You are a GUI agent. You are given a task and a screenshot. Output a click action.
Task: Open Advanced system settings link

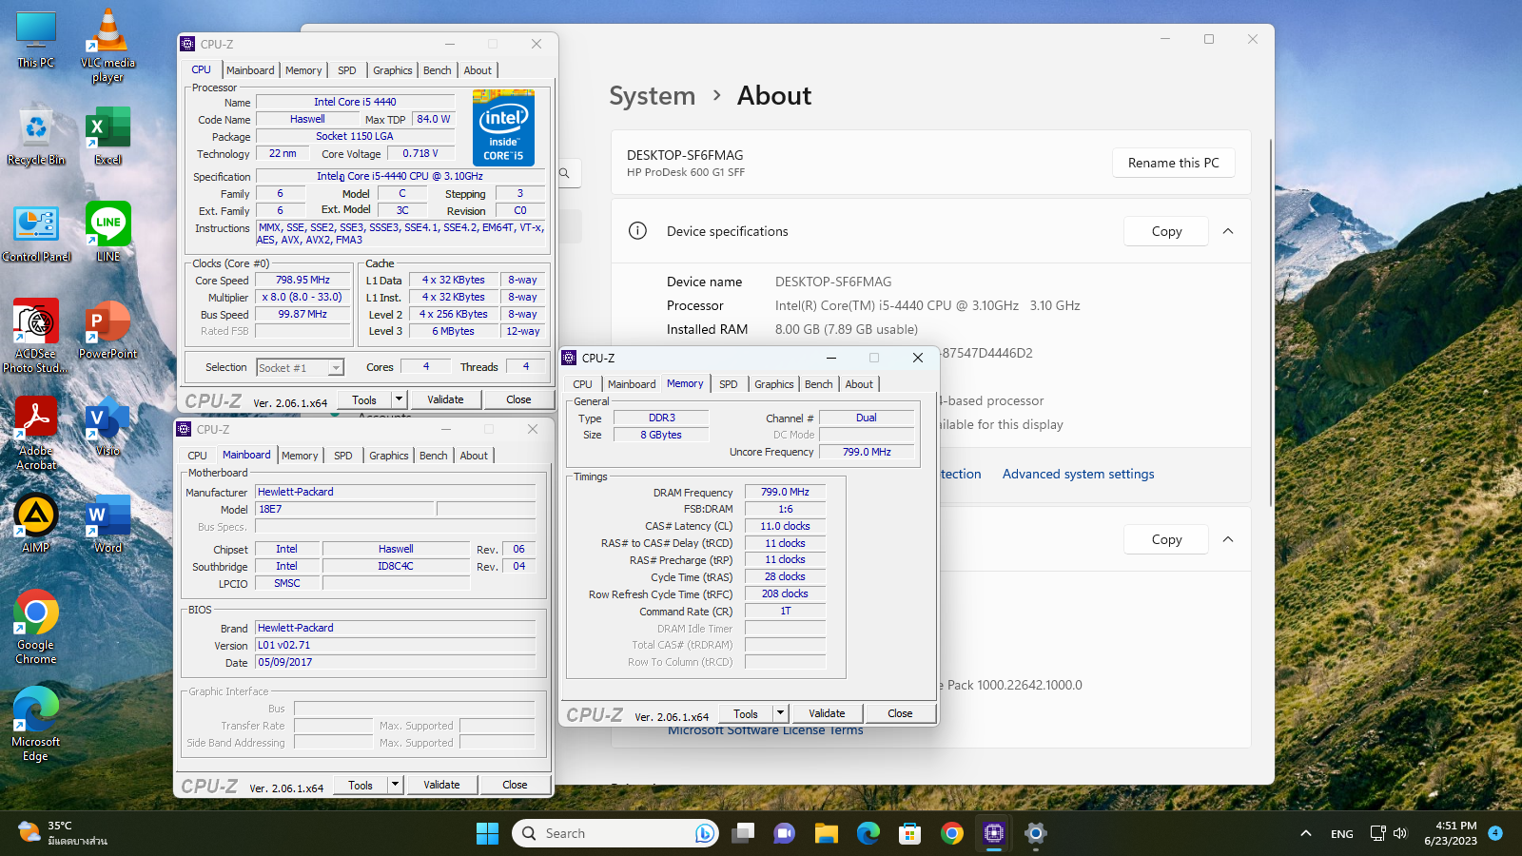[x=1078, y=474]
